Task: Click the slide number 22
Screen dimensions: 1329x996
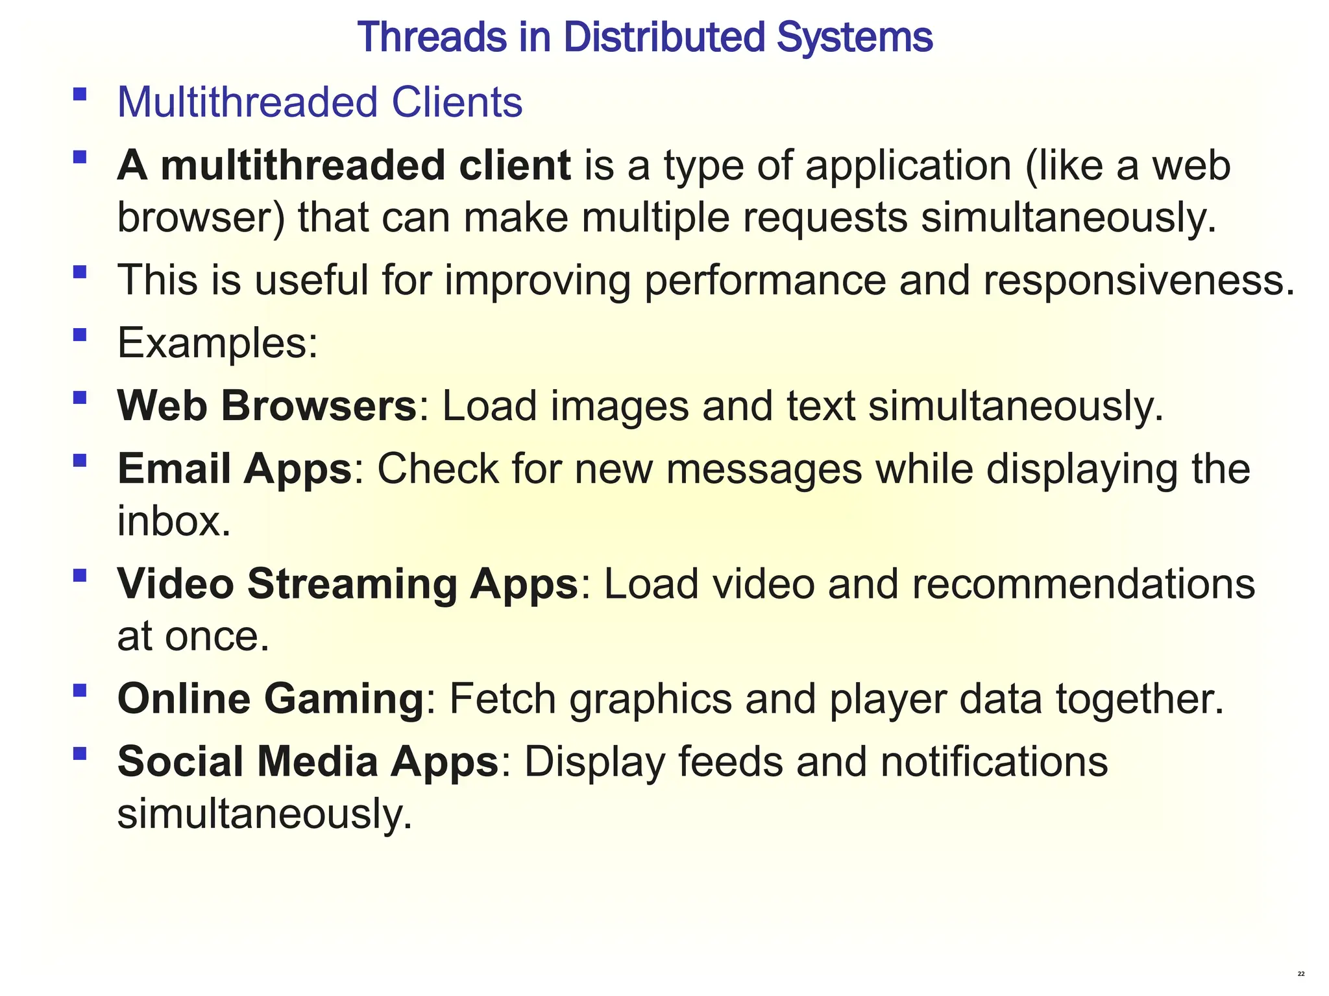Action: (1301, 974)
